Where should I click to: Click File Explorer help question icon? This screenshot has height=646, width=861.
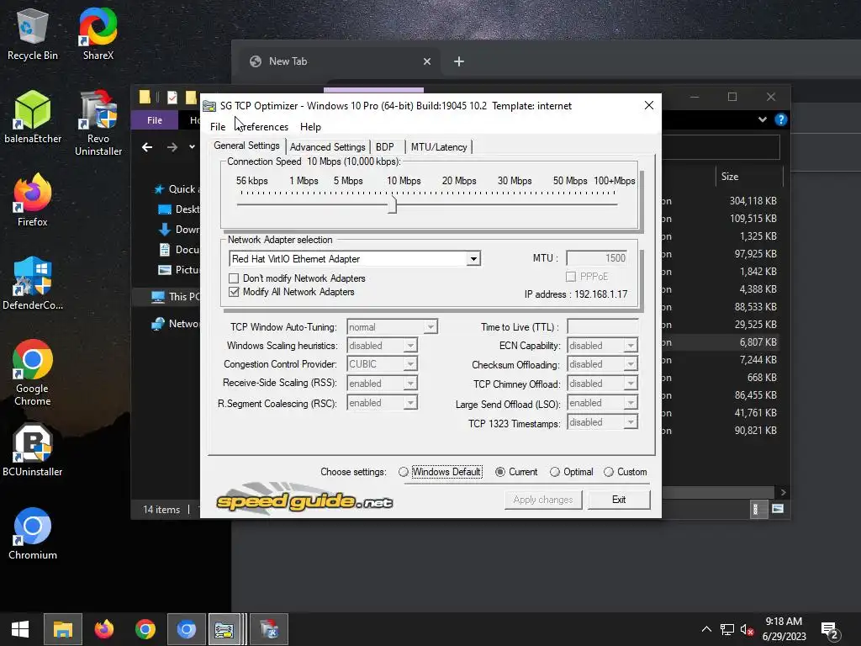coord(781,119)
